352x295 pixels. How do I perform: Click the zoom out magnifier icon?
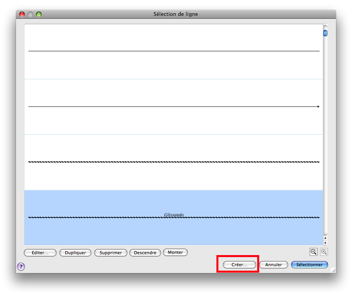(x=314, y=252)
